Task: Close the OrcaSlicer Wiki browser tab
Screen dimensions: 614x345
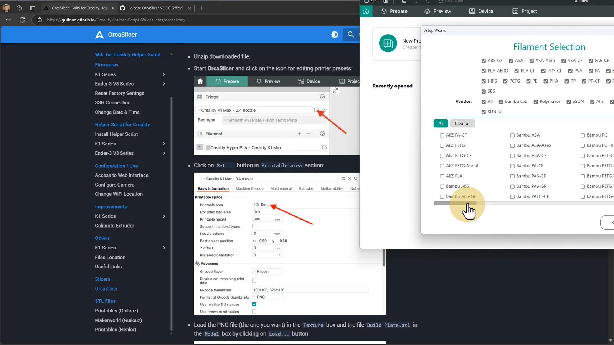Action: point(113,8)
